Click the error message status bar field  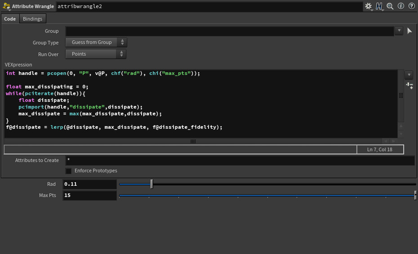click(180, 149)
